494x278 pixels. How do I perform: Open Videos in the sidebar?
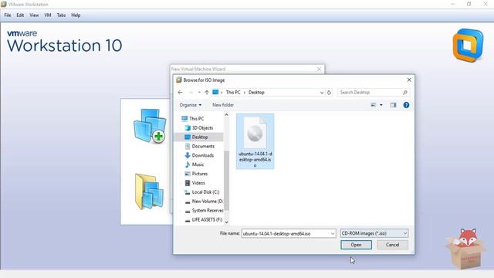click(198, 182)
